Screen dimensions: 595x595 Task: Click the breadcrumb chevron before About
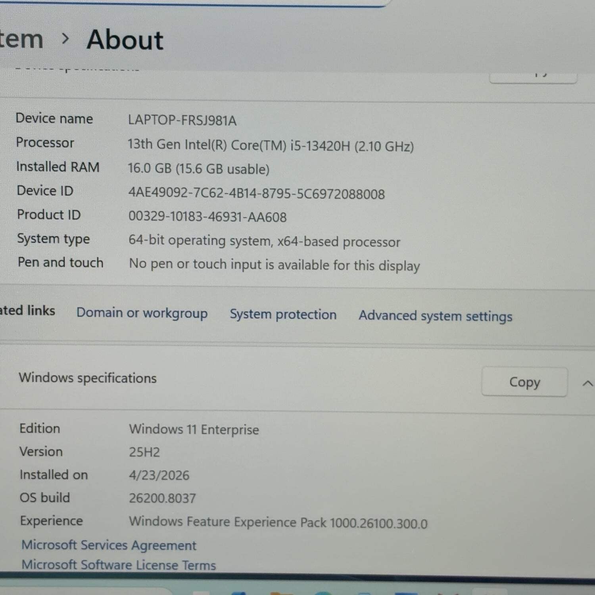tap(66, 38)
